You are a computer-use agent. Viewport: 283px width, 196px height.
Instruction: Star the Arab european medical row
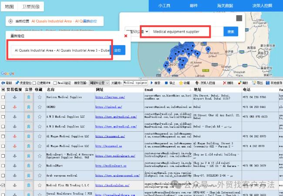[40, 176]
